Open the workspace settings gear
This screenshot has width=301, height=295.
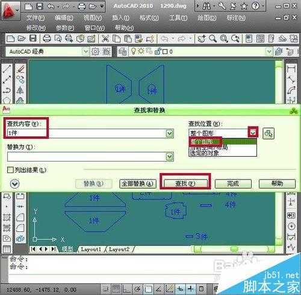tap(95, 52)
